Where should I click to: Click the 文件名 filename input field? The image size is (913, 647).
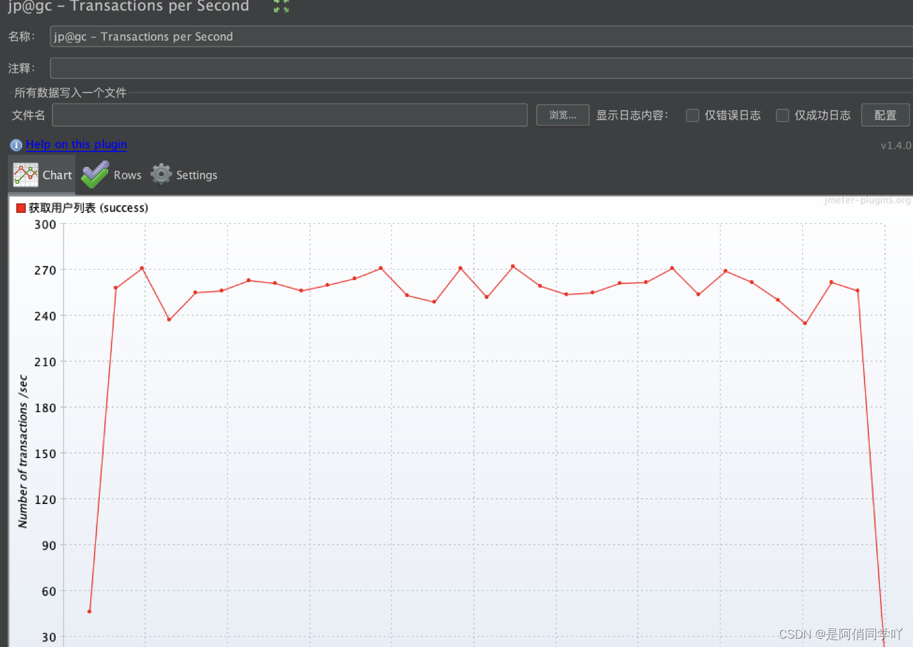[289, 115]
